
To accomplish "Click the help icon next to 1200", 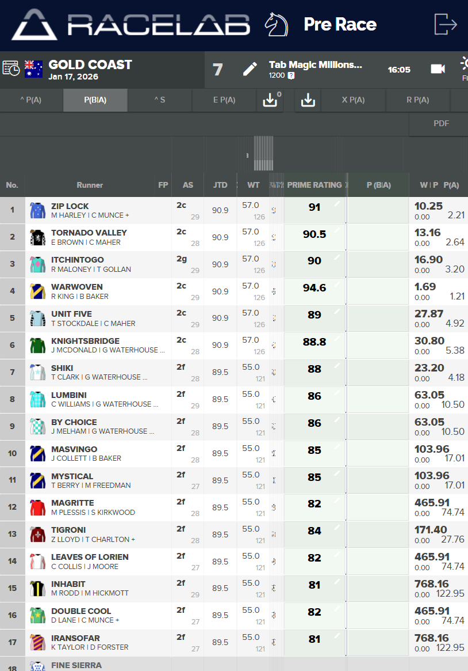I will pyautogui.click(x=291, y=75).
